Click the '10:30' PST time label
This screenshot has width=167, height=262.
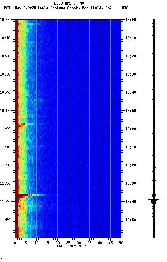pos(5,74)
